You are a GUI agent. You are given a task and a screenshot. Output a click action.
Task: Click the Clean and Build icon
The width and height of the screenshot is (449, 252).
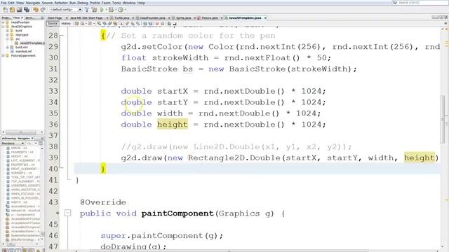[94, 10]
